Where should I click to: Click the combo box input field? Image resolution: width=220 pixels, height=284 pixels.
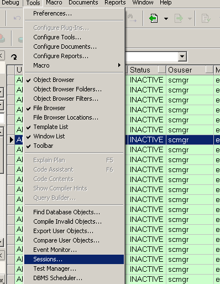tap(152, 56)
